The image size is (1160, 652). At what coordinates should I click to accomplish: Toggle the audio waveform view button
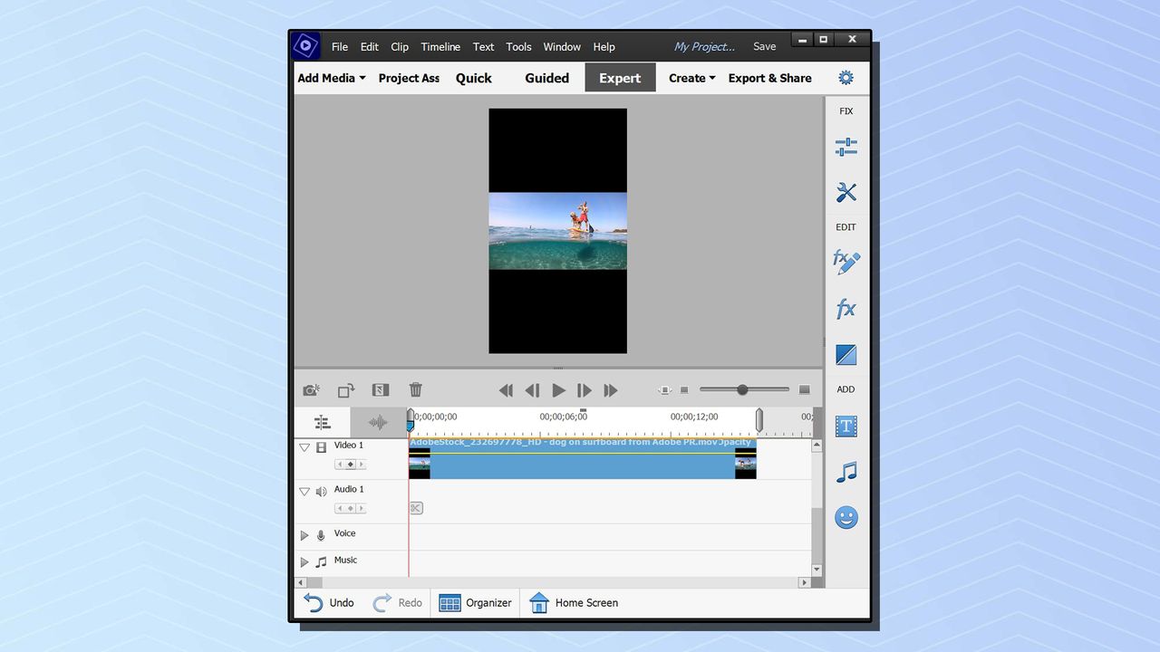point(378,422)
